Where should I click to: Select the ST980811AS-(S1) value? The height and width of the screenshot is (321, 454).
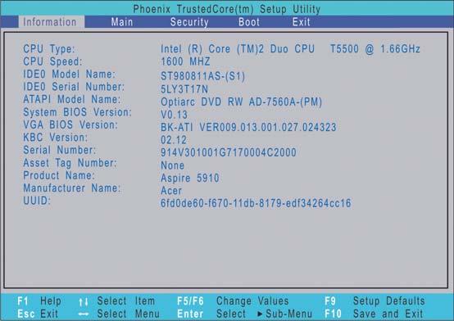tap(202, 76)
